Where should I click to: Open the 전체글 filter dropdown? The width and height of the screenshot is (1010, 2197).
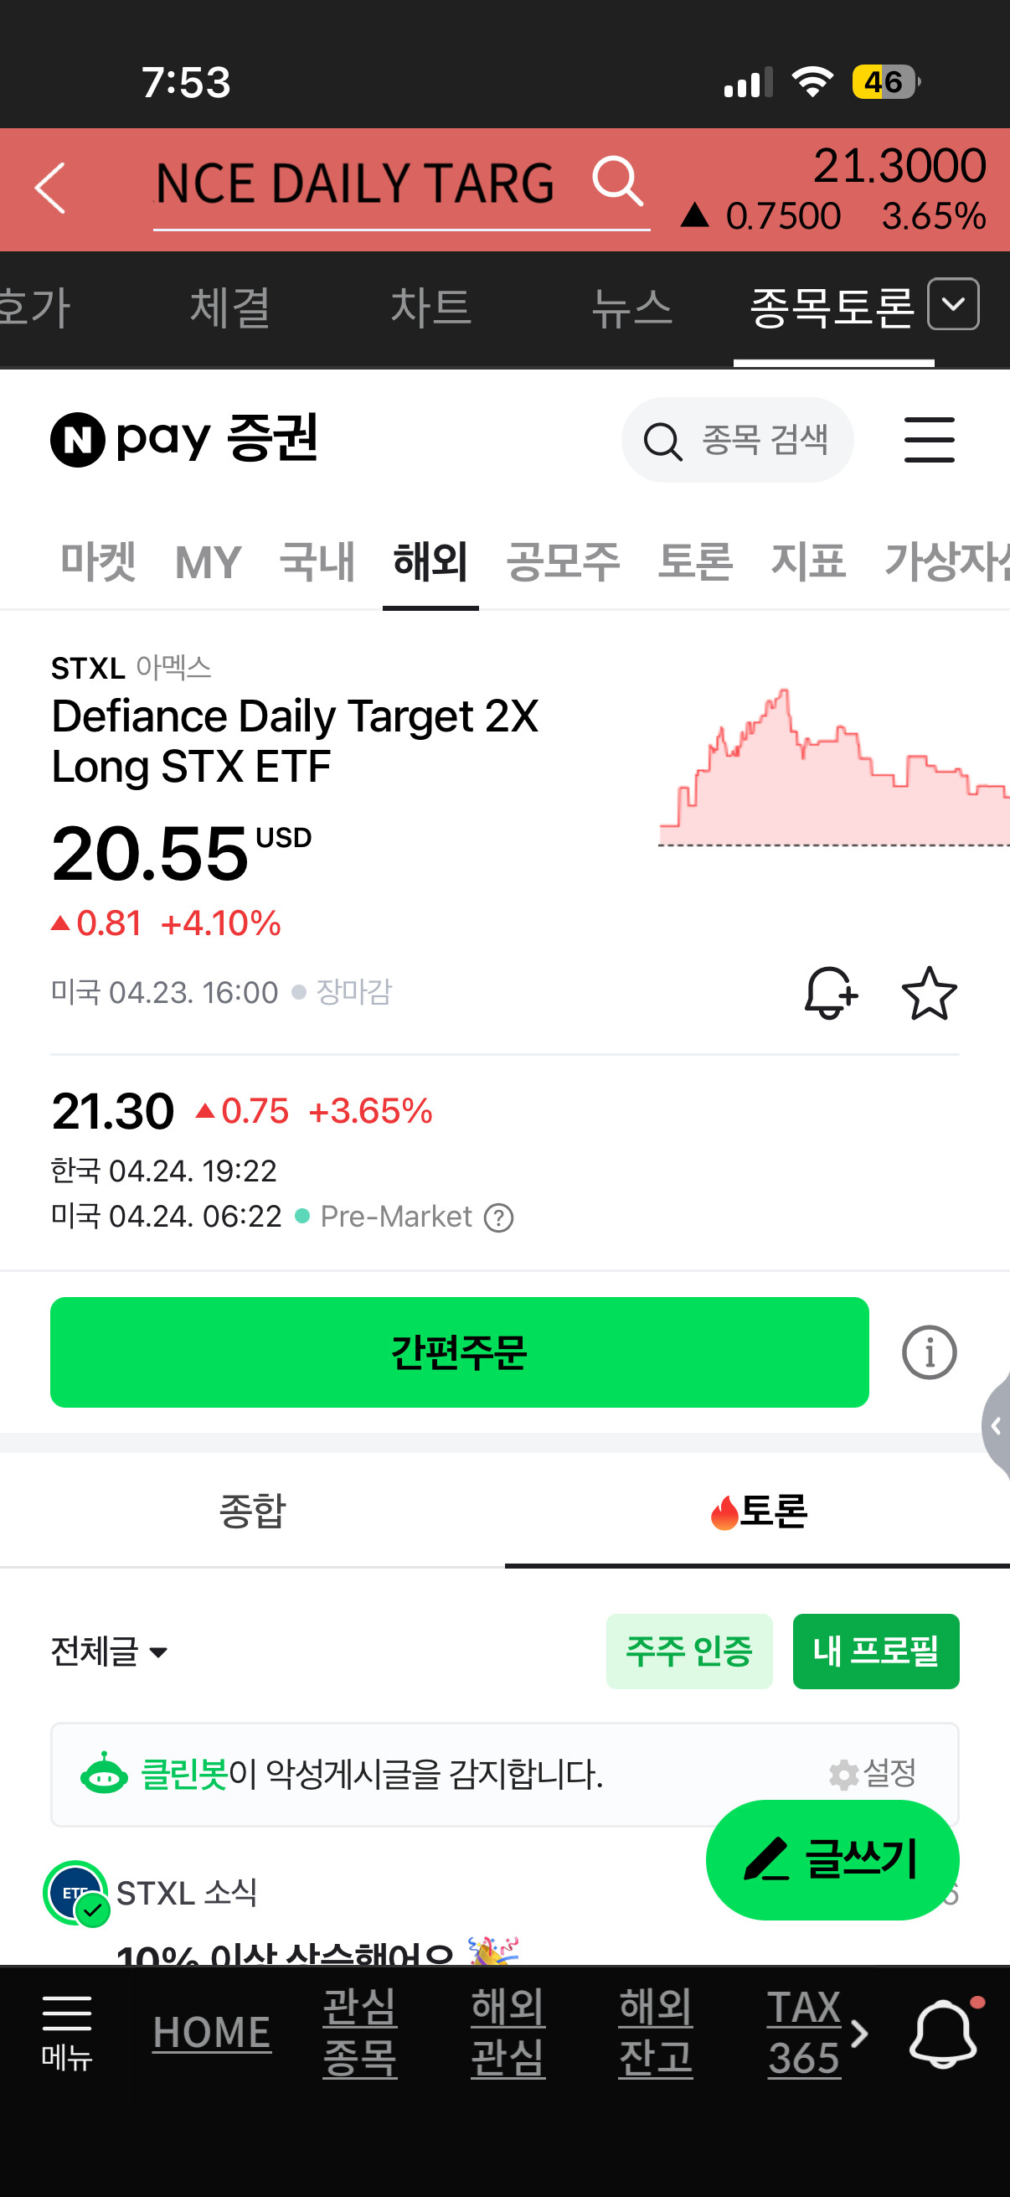tap(109, 1652)
